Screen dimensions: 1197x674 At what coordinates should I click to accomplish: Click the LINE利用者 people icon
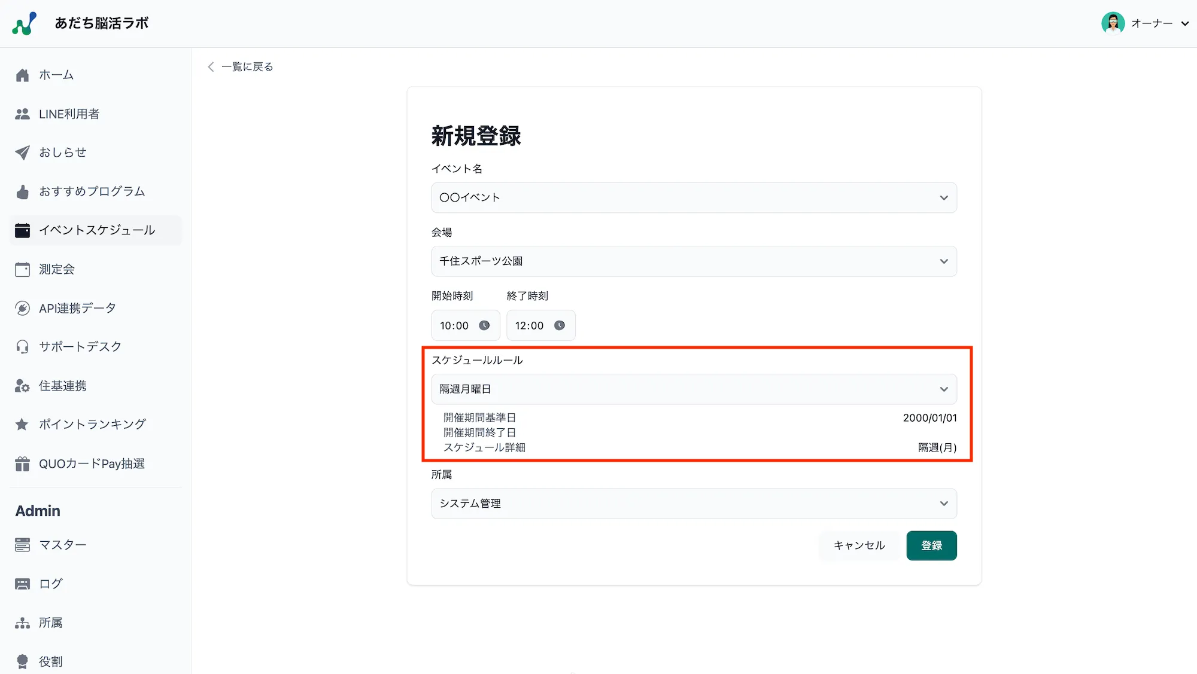[22, 114]
